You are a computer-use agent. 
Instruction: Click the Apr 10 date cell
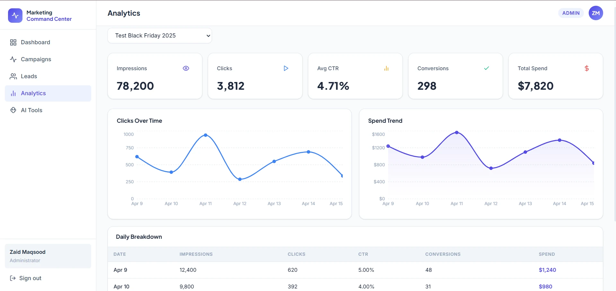tap(121, 287)
